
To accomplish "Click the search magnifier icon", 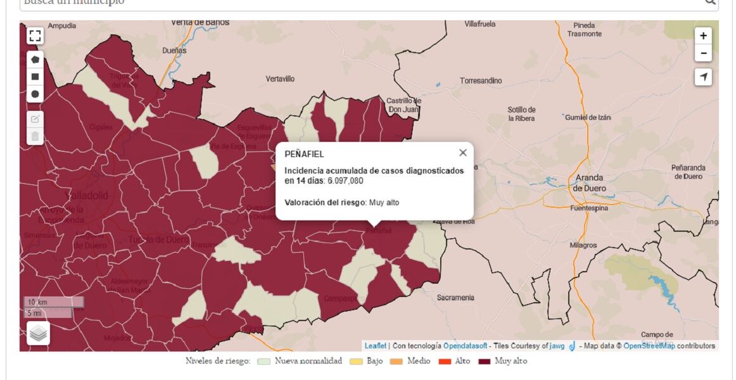I will 711,2.
